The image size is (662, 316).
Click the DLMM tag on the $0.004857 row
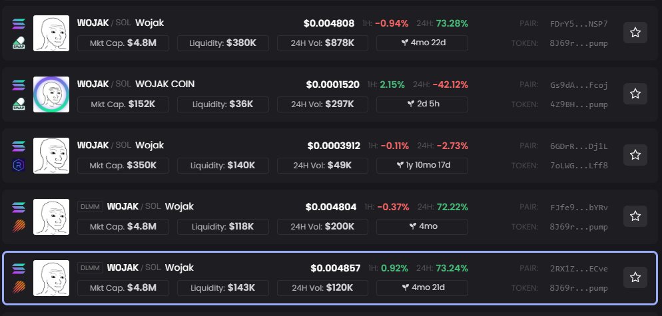90,267
